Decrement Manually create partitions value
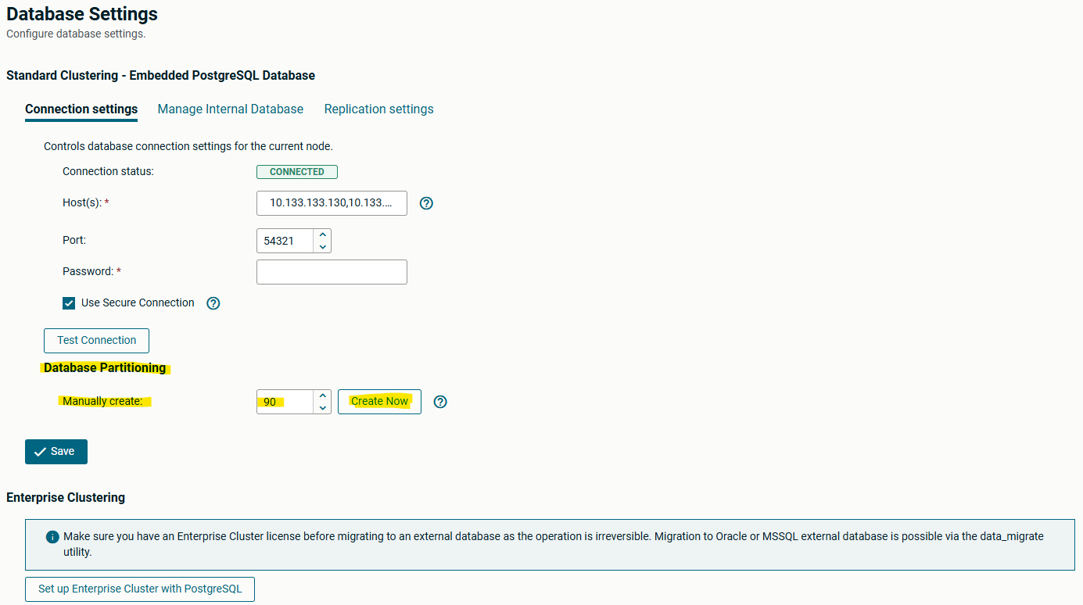 (x=322, y=407)
